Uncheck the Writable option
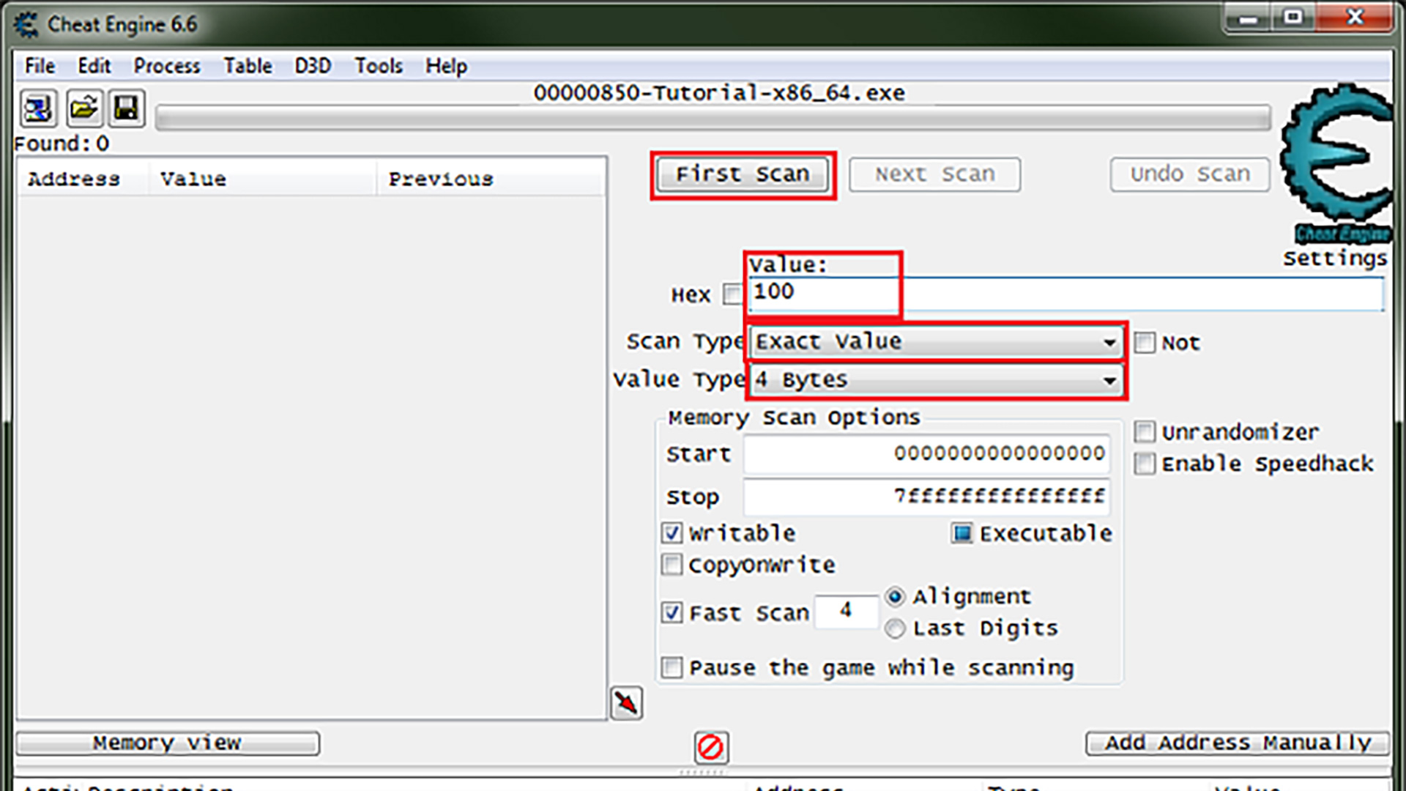 pos(672,533)
